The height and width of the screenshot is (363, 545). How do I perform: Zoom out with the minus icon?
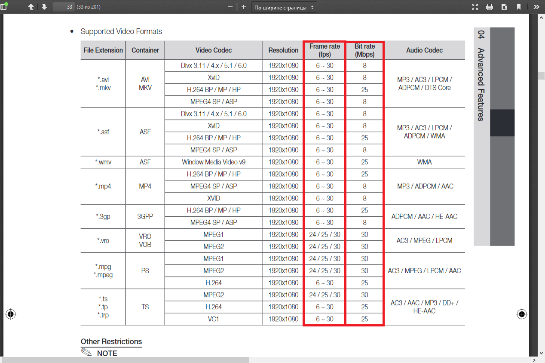click(231, 7)
